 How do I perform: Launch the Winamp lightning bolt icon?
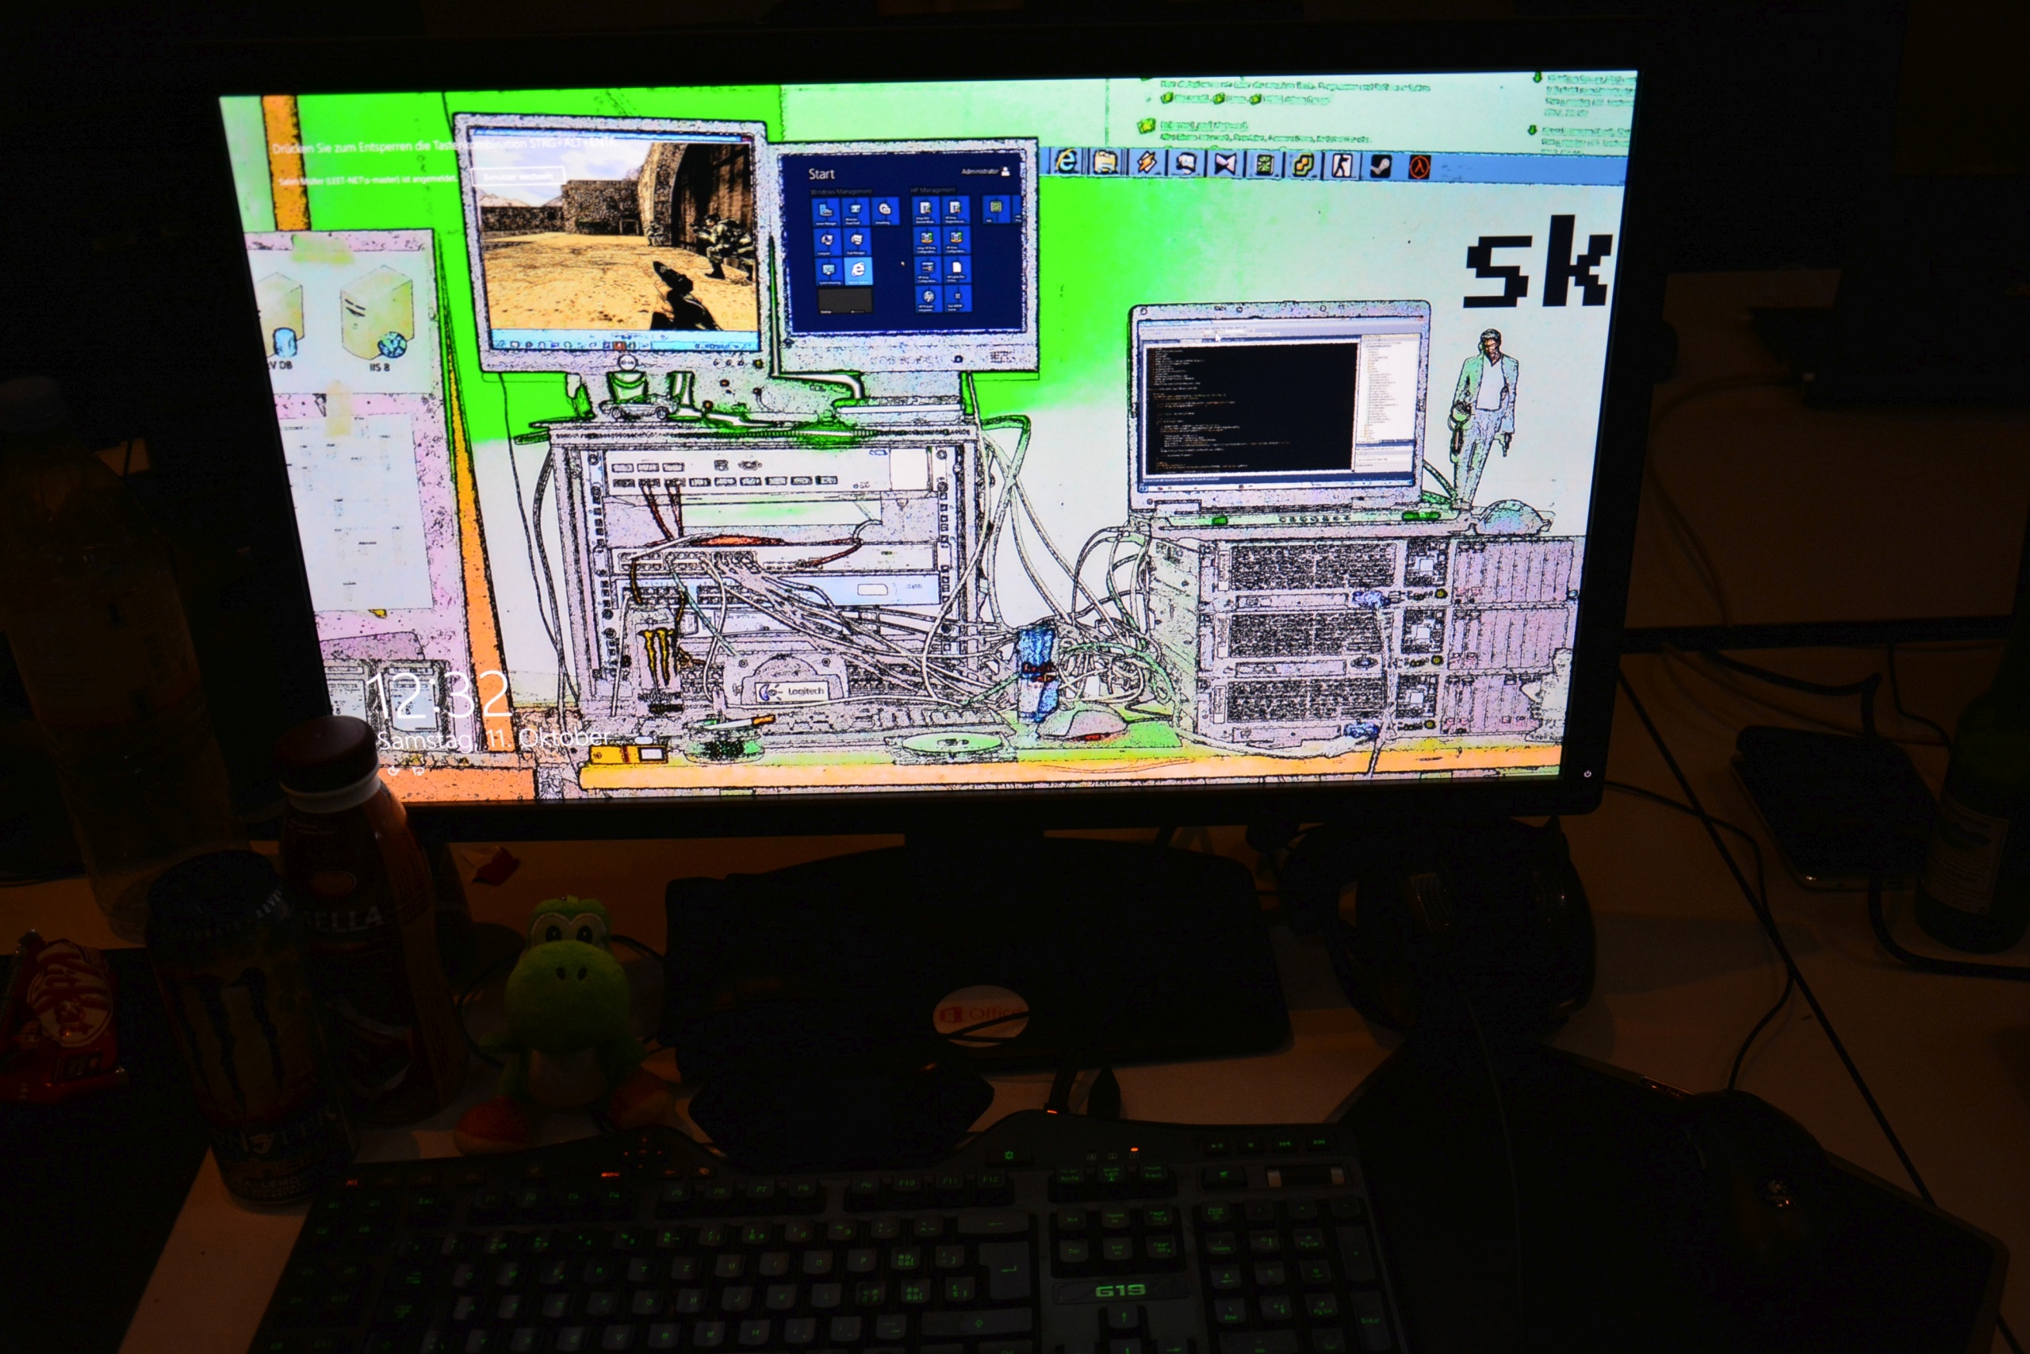coord(1147,163)
